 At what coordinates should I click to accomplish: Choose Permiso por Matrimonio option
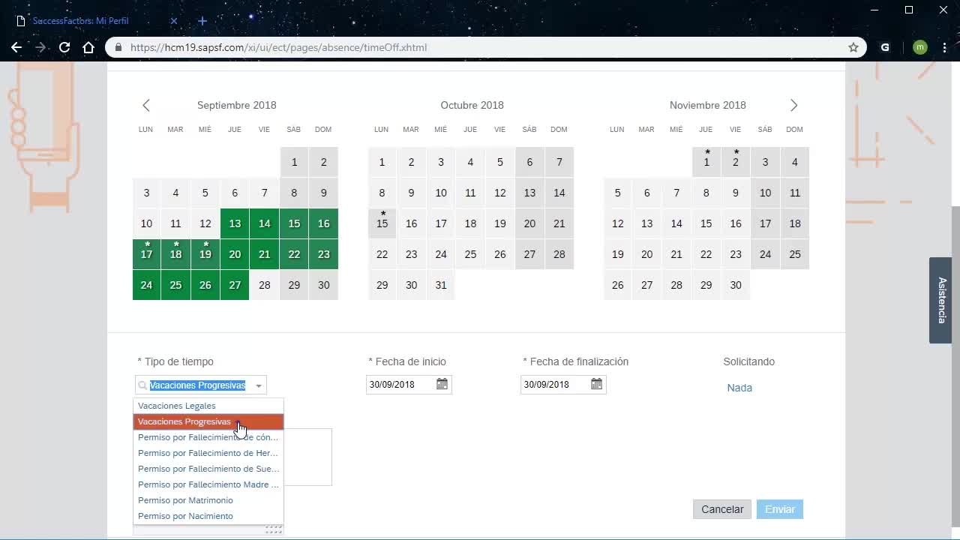[185, 500]
